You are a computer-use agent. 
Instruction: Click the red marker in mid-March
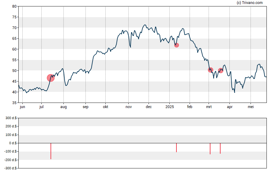(221, 70)
